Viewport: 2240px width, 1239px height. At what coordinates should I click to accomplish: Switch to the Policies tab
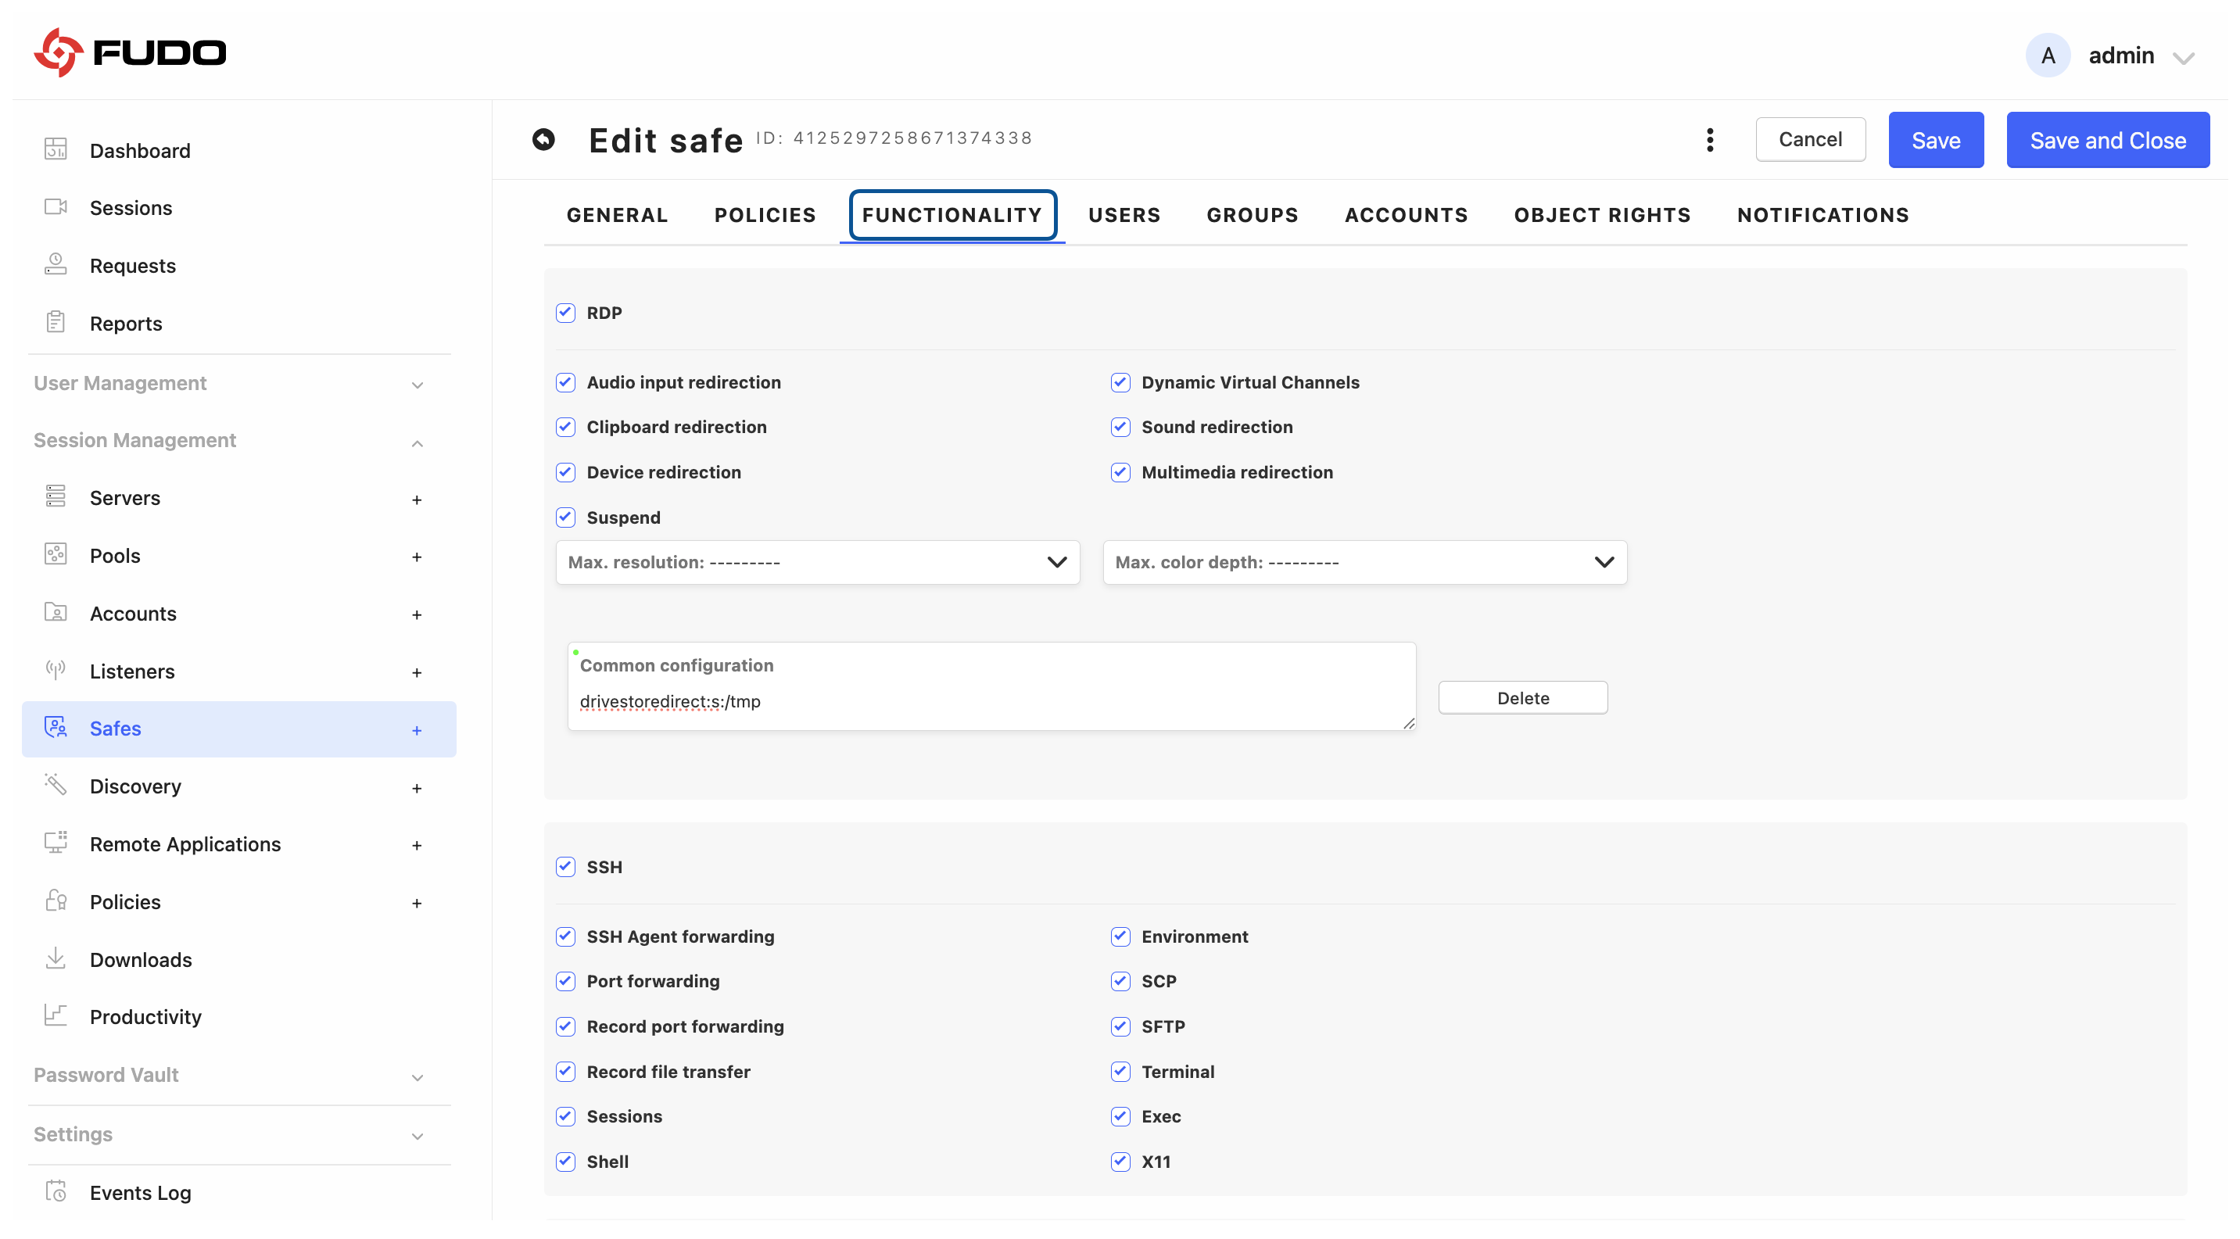[765, 215]
